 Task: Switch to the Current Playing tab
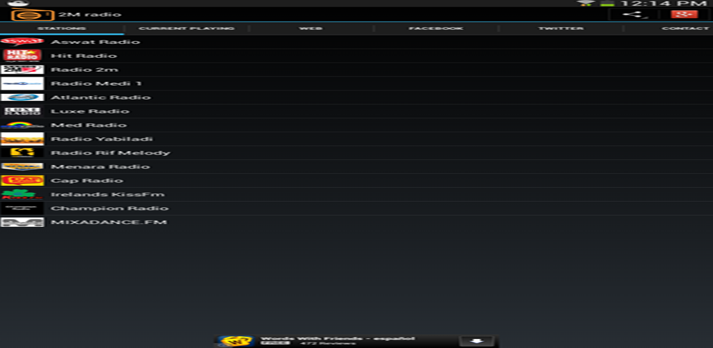pyautogui.click(x=187, y=28)
